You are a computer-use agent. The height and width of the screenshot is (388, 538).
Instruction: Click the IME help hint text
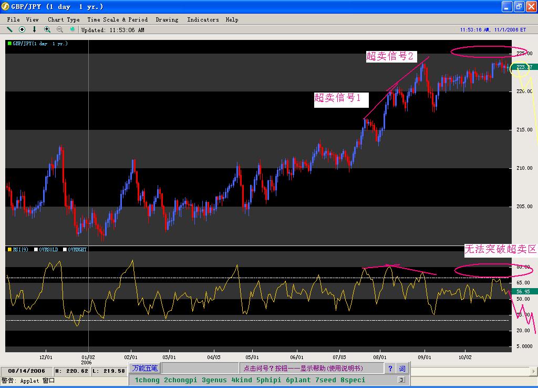(303, 369)
